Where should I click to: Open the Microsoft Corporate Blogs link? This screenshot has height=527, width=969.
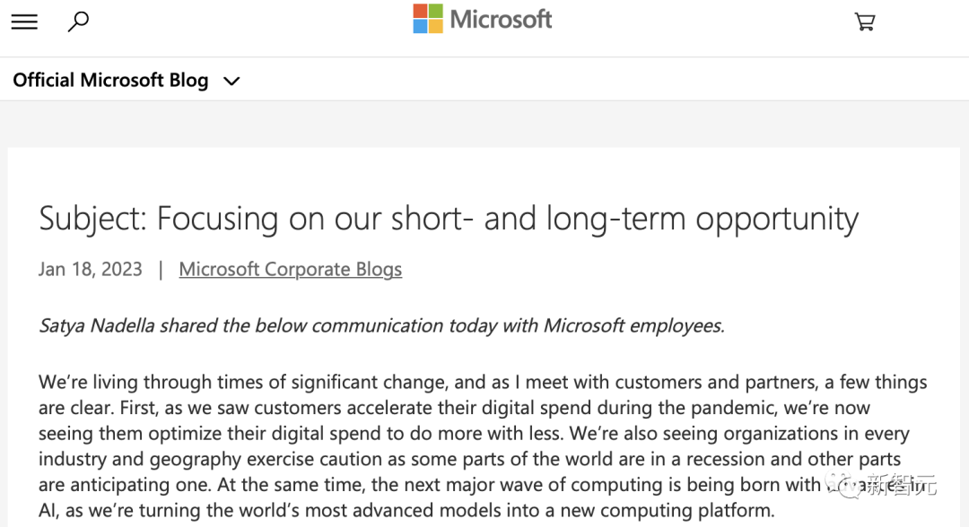[290, 269]
